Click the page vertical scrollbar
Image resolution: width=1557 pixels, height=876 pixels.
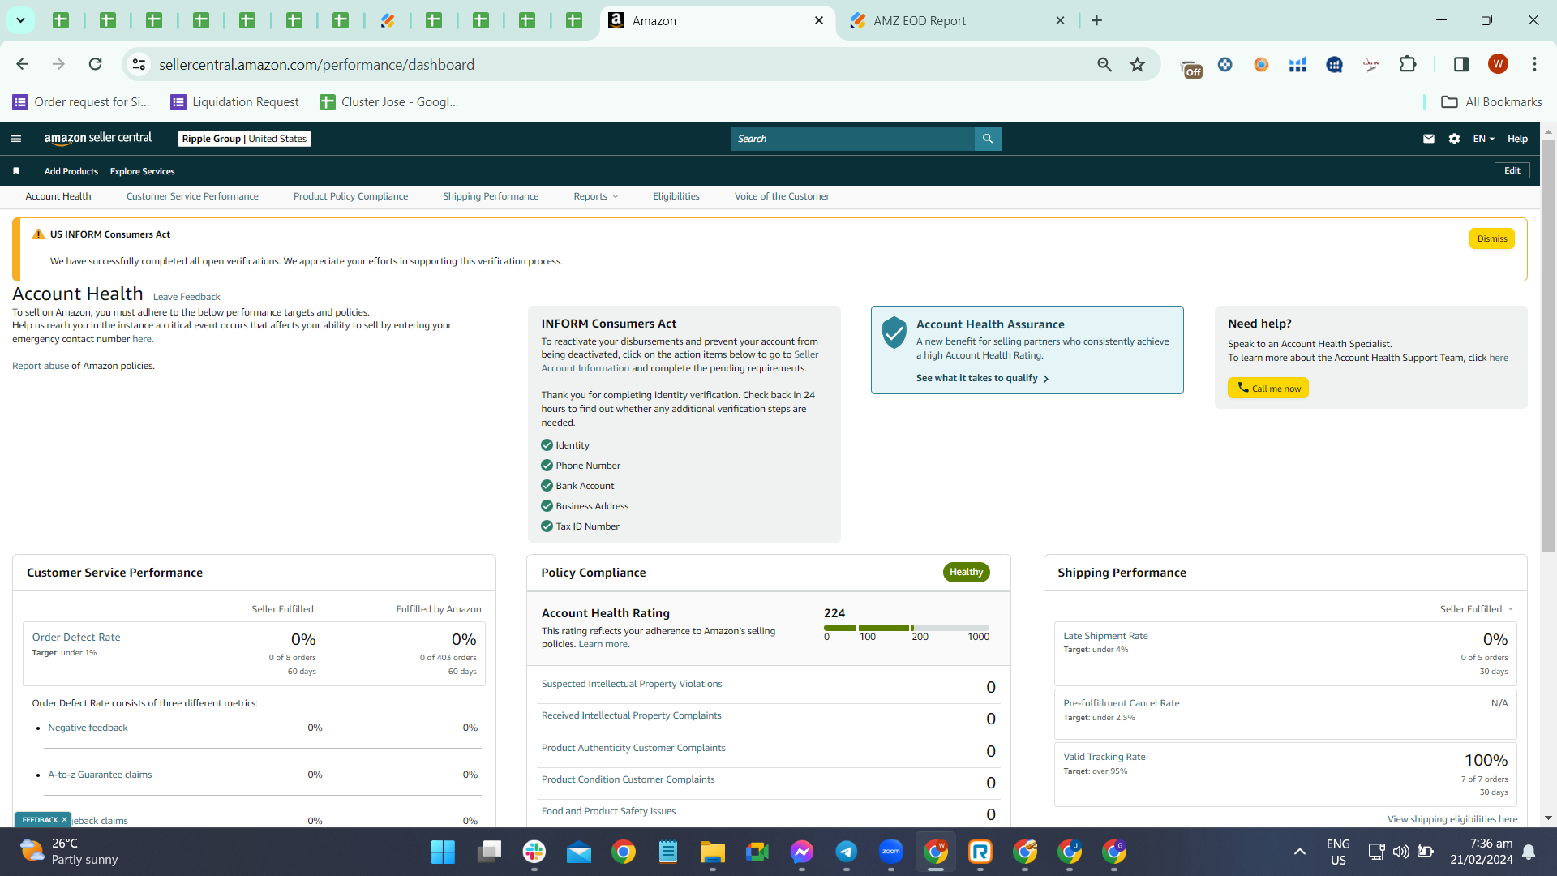(x=1548, y=345)
